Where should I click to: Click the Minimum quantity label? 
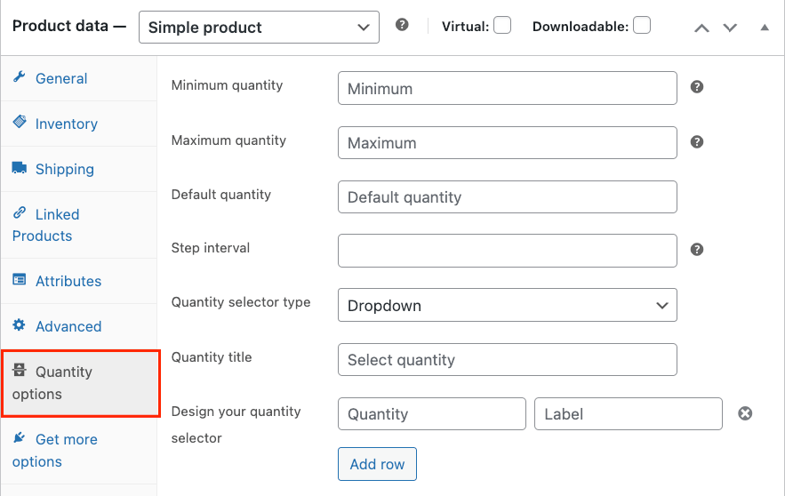(227, 85)
